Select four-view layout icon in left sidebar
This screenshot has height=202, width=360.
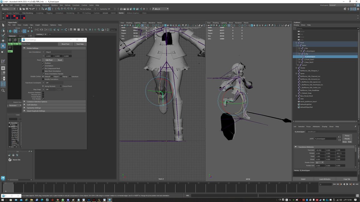pyautogui.click(x=3, y=73)
